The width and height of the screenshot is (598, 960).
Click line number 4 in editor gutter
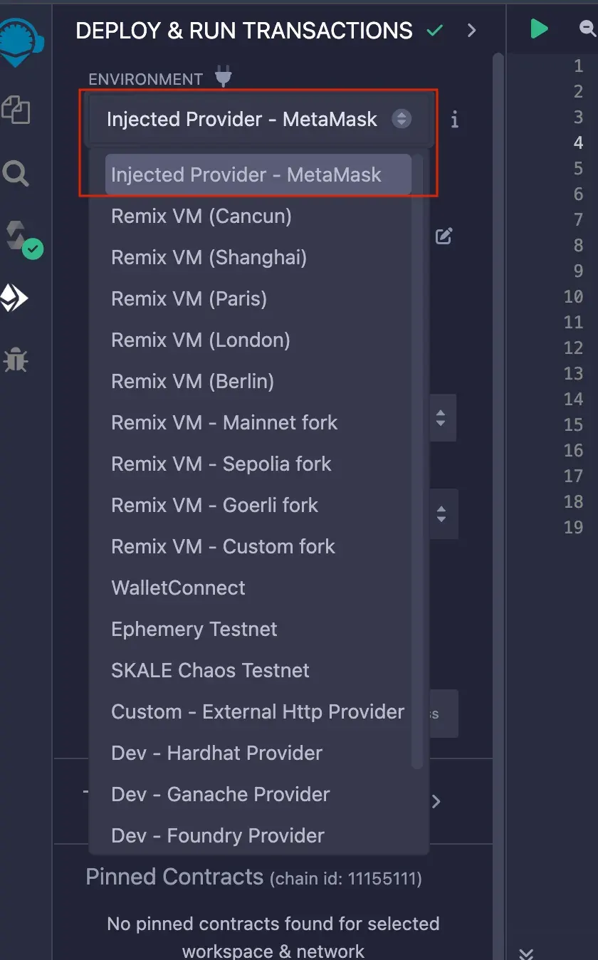(578, 142)
